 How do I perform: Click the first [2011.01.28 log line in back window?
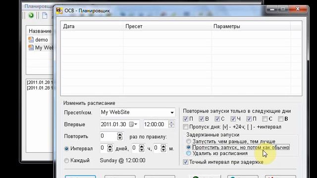point(40,83)
